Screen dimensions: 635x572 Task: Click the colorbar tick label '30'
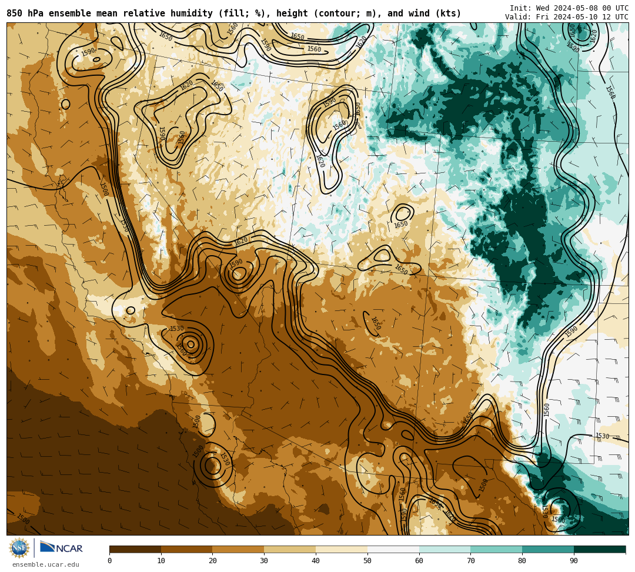264,561
